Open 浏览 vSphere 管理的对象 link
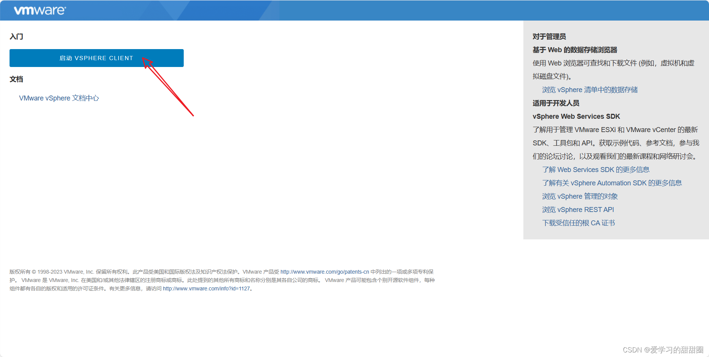 tap(580, 196)
